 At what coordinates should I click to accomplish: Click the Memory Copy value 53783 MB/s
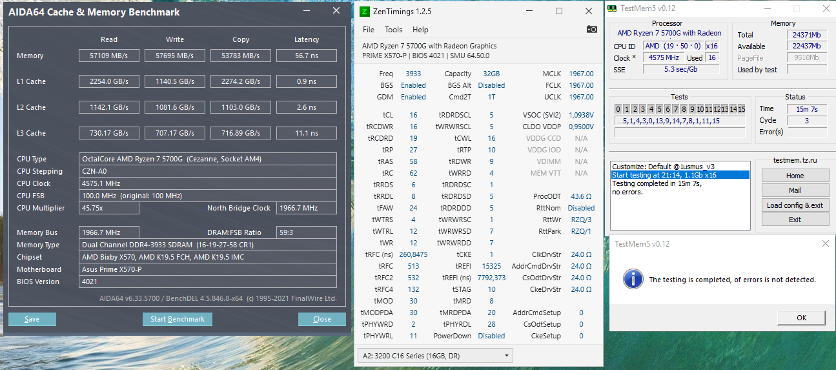point(241,56)
